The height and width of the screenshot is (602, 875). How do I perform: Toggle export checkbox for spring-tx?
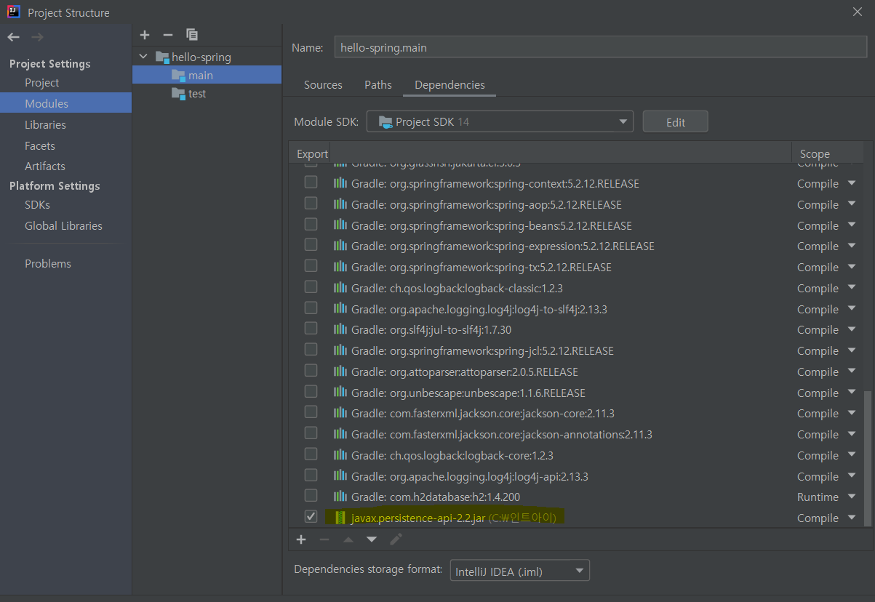click(x=311, y=266)
